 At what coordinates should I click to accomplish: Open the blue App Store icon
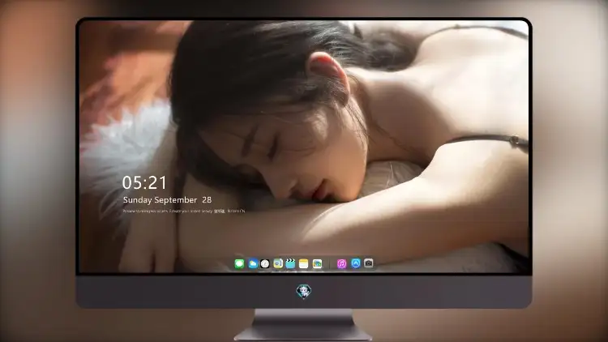tap(356, 263)
